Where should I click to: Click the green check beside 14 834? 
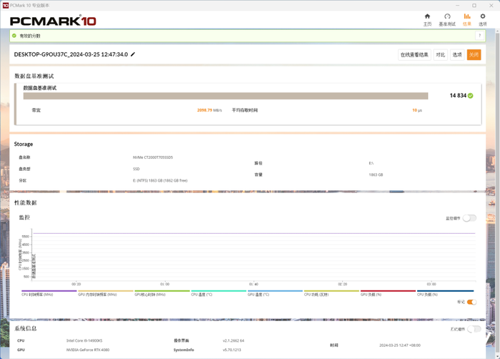(471, 96)
